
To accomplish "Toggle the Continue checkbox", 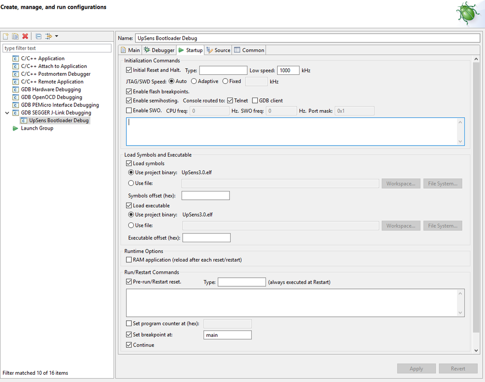I will 129,345.
